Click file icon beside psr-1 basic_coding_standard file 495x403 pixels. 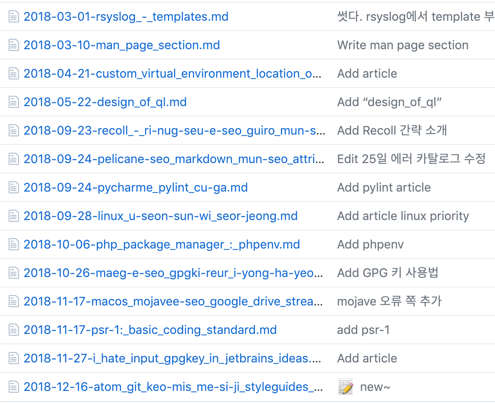[13, 330]
